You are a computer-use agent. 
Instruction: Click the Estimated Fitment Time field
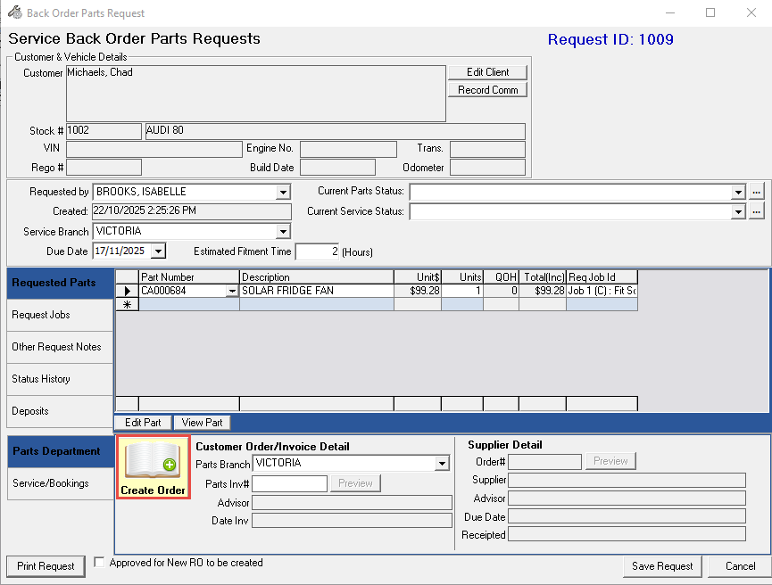[317, 251]
